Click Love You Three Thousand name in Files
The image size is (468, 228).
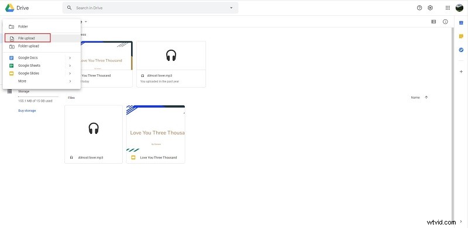pos(159,158)
